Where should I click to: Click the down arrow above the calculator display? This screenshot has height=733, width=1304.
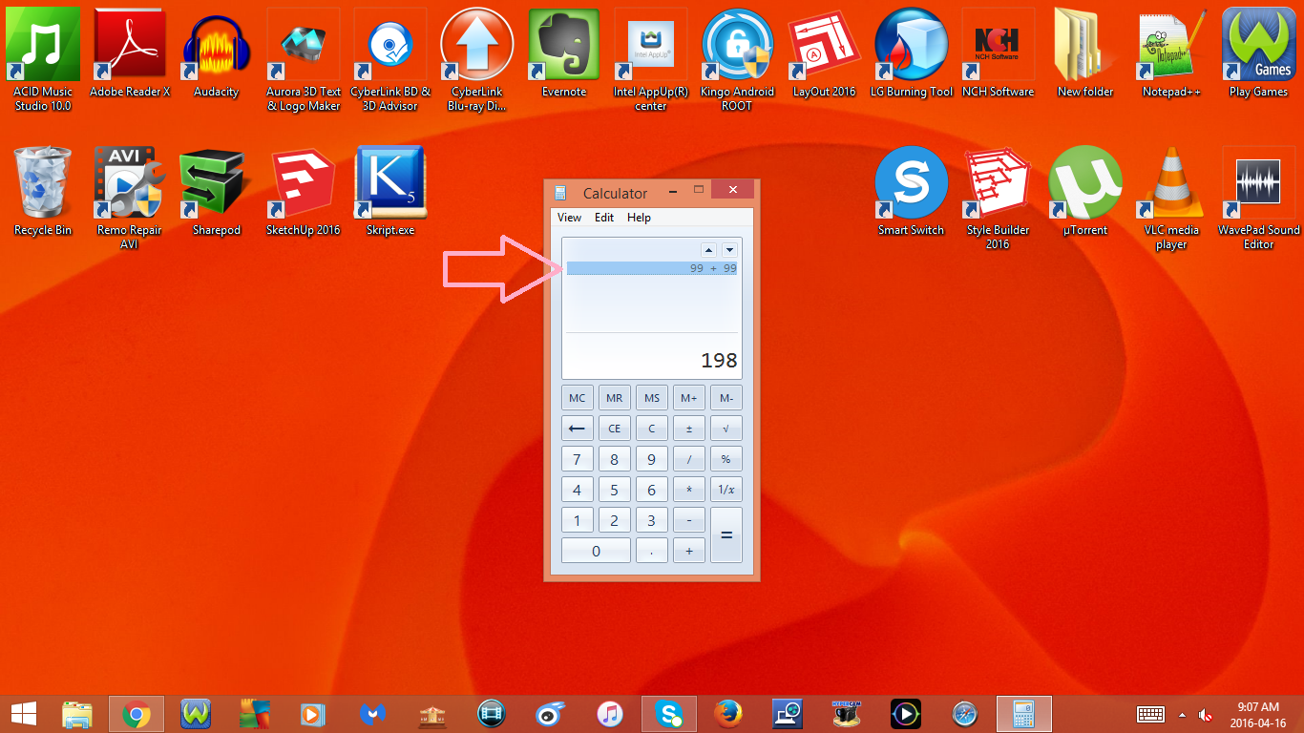728,249
